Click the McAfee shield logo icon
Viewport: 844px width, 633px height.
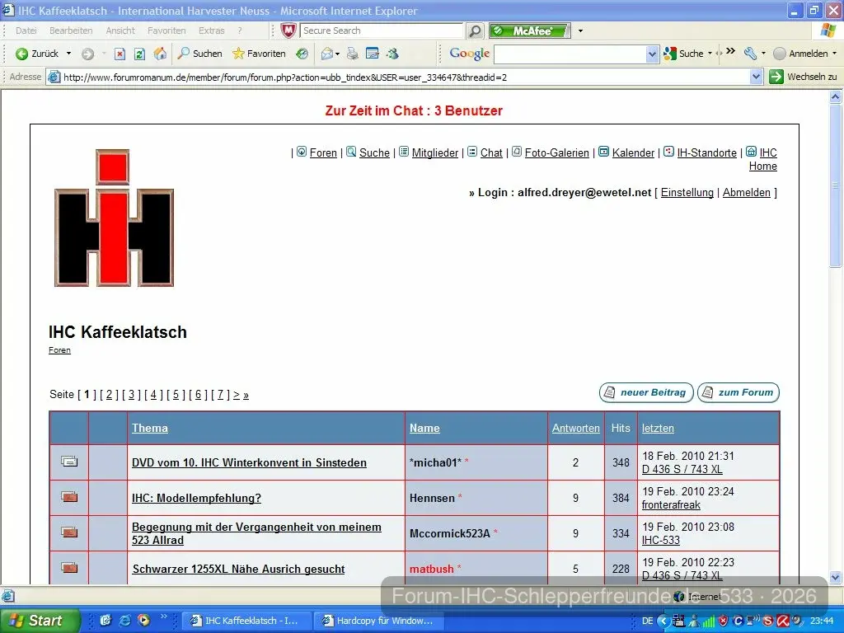point(288,30)
